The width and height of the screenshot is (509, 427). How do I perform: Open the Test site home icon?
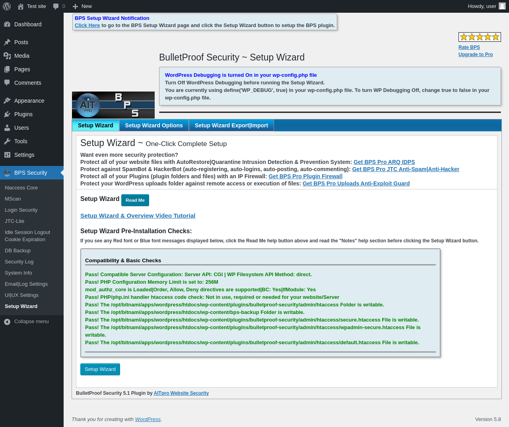[21, 6]
